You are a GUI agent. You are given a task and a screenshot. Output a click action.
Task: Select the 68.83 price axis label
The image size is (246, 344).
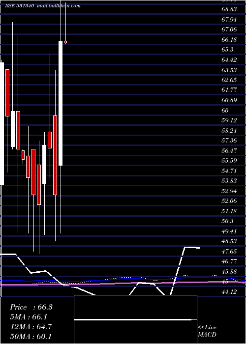pos(229,9)
